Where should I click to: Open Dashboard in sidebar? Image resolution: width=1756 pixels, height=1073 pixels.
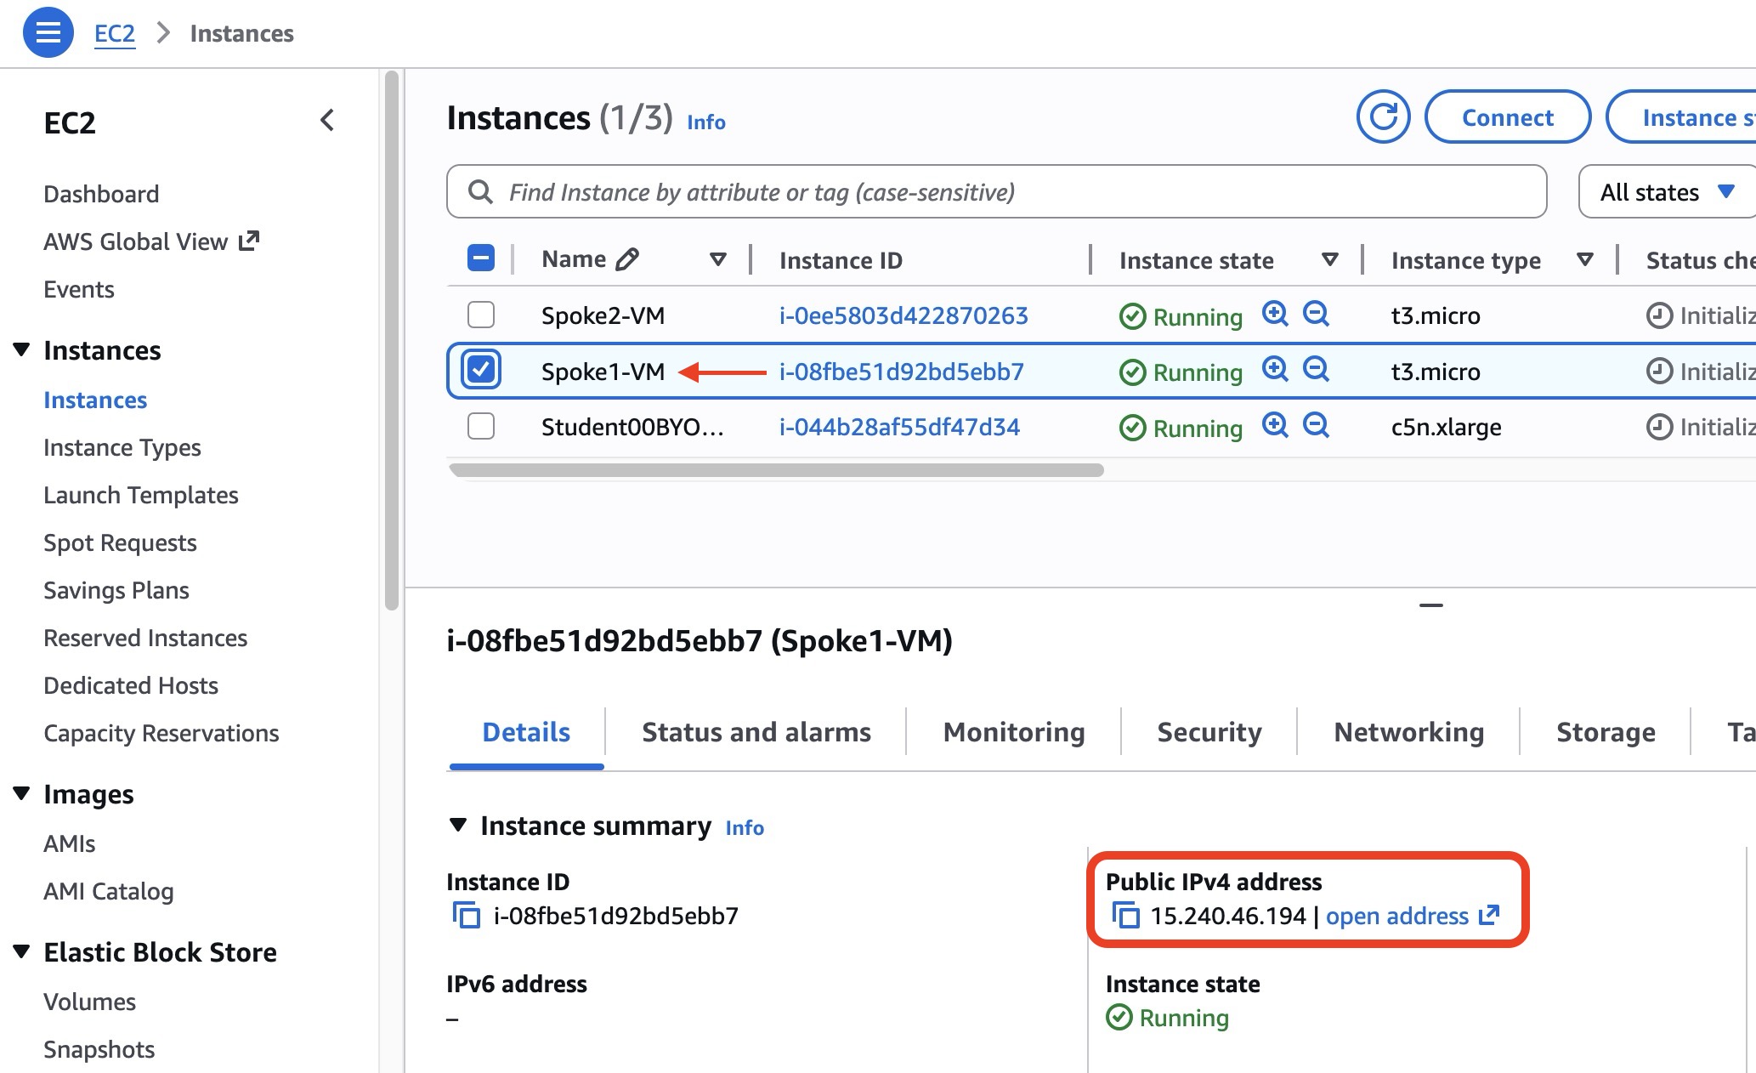[101, 194]
